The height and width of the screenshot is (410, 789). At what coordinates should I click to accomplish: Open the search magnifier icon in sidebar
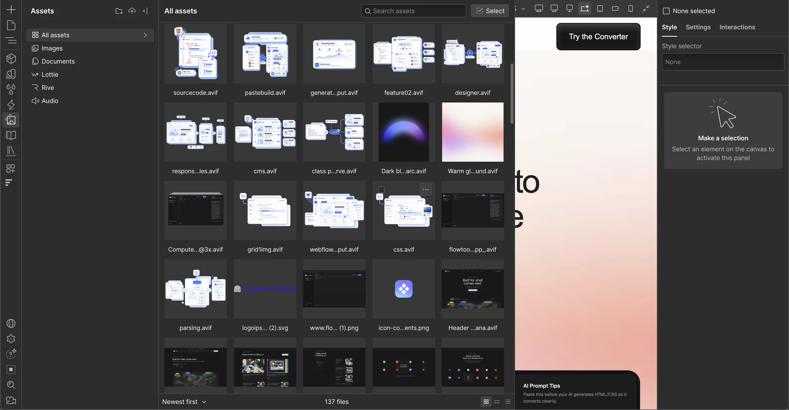[x=11, y=385]
